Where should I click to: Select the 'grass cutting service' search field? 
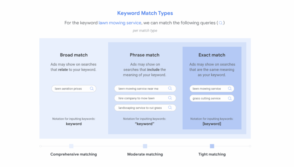click(212, 98)
